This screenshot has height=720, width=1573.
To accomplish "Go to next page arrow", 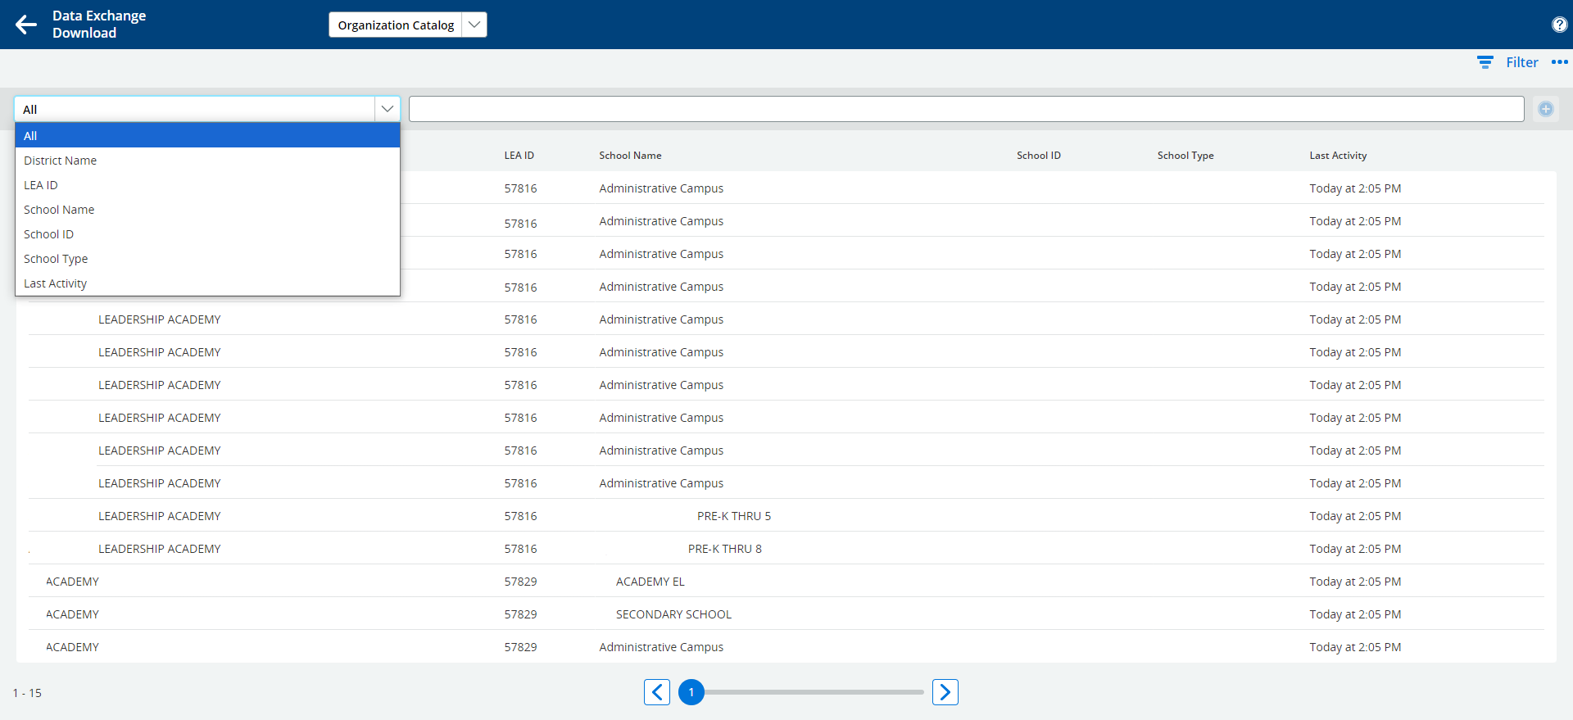I will point(945,692).
